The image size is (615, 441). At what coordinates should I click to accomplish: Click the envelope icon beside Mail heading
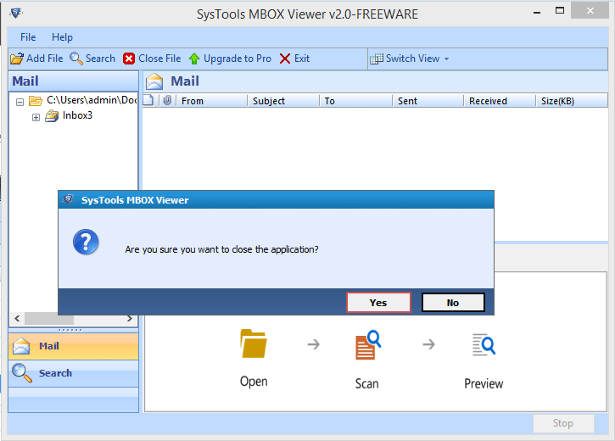pos(154,81)
